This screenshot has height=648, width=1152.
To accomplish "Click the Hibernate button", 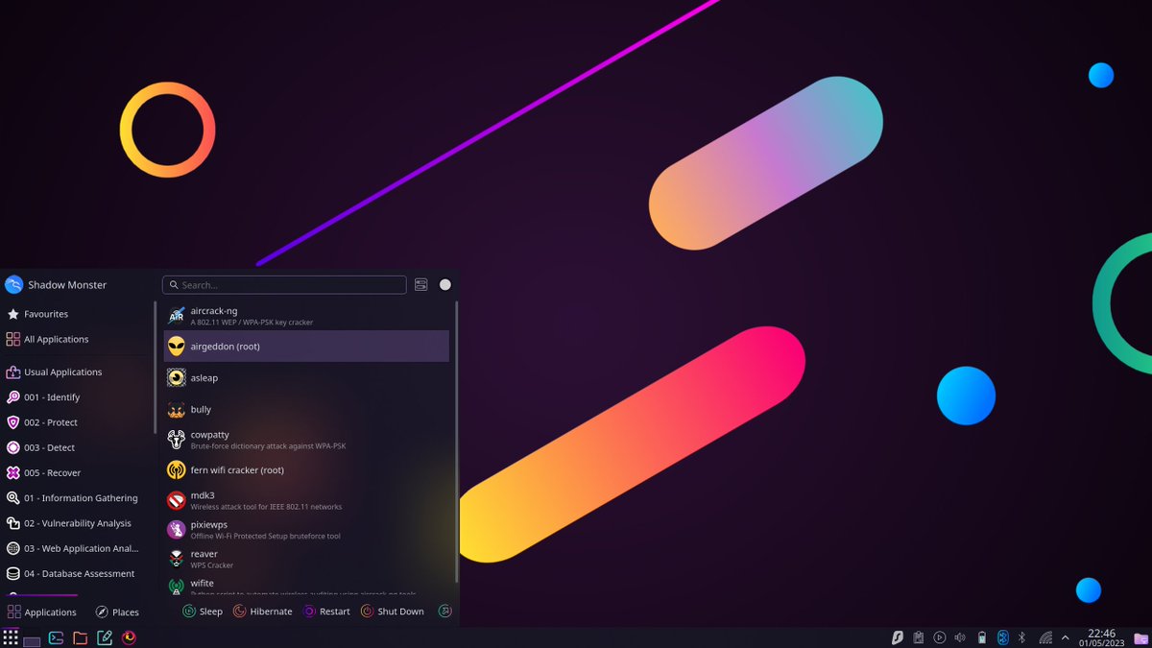I will point(263,612).
